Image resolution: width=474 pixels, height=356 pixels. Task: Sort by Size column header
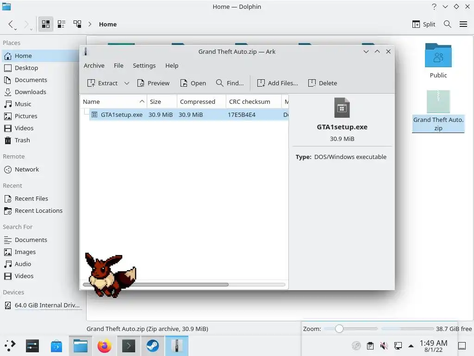pos(162,102)
